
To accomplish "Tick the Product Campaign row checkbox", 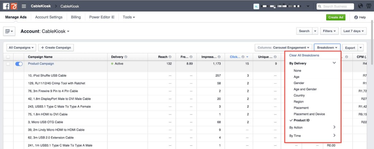I will (x=8, y=64).
